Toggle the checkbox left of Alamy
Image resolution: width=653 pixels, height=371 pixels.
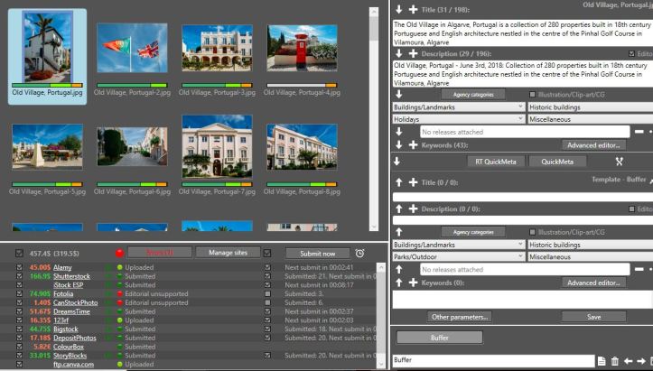point(20,268)
